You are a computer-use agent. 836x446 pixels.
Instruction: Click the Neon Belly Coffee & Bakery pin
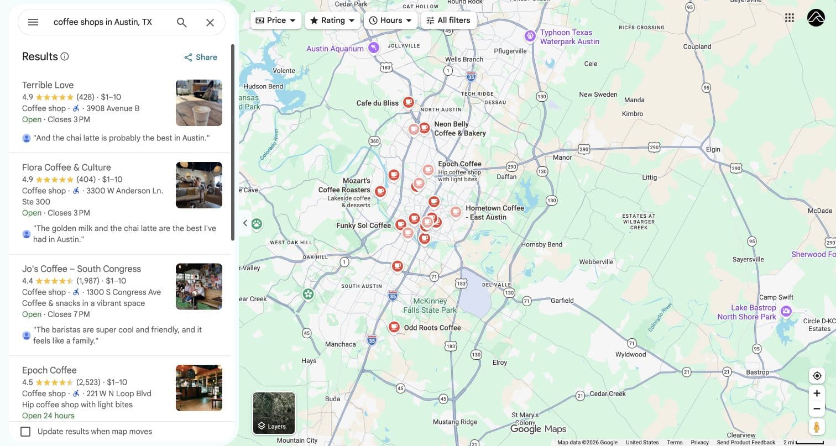[x=424, y=128]
